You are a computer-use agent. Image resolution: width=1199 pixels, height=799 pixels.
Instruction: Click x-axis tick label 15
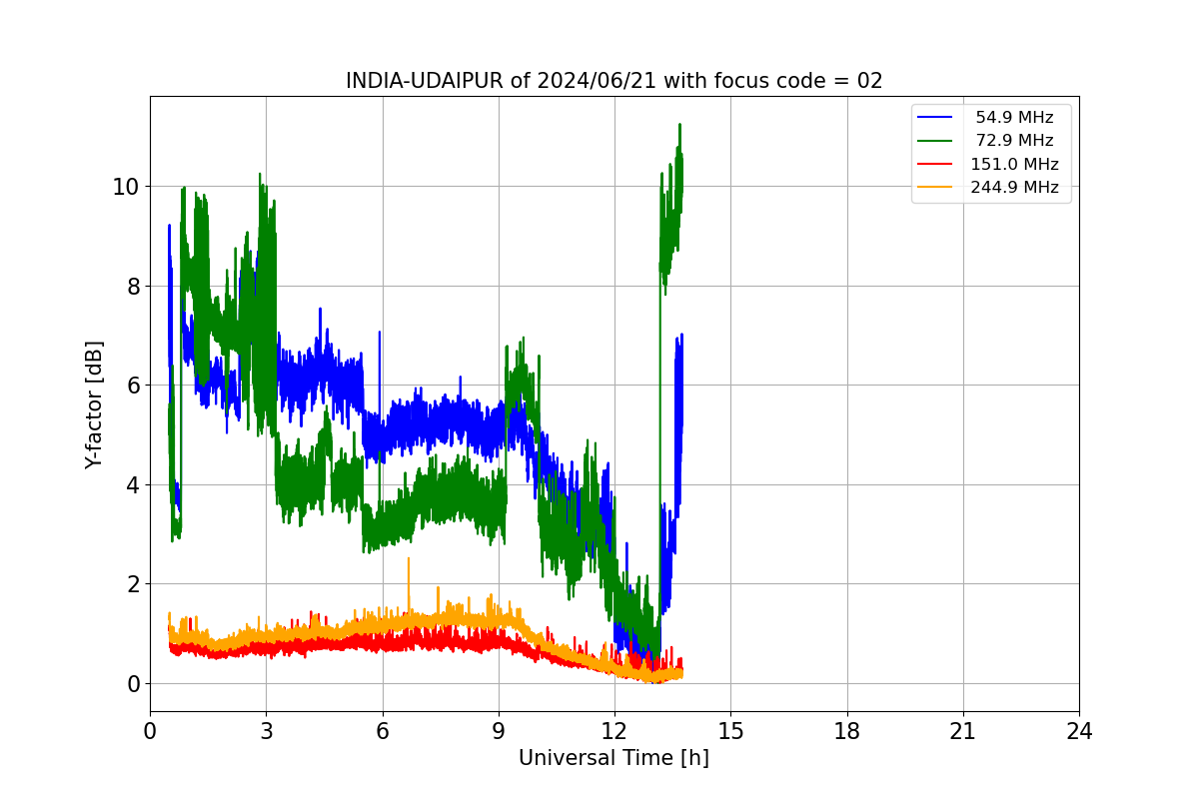pyautogui.click(x=730, y=731)
